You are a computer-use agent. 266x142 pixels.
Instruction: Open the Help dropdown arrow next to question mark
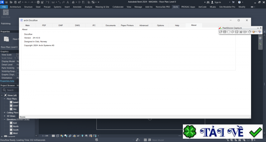tap(242, 2)
